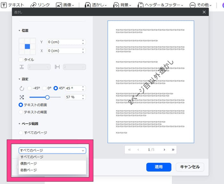The width and height of the screenshot is (224, 184).
Task: Collapse the 位置 section
Action: click(19, 30)
